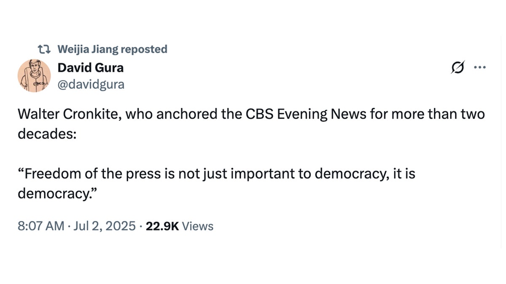Click the name 'Weijia Jiang' in repost line
The height and width of the screenshot is (284, 506).
88,49
